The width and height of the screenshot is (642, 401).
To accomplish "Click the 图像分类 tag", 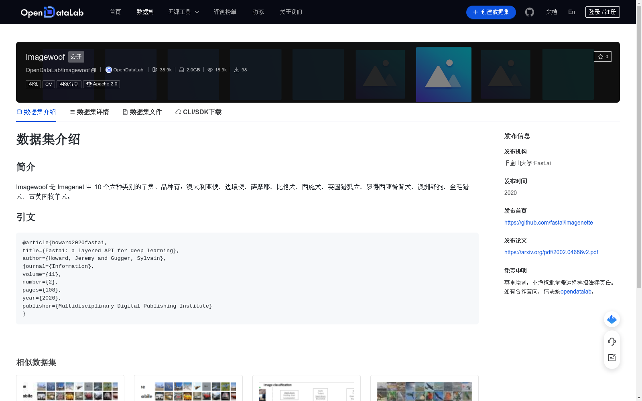I will tap(69, 84).
